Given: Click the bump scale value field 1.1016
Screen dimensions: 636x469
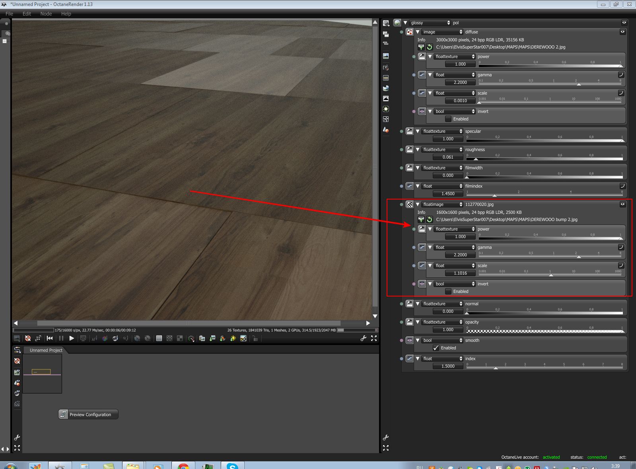Looking at the screenshot, I should [460, 273].
